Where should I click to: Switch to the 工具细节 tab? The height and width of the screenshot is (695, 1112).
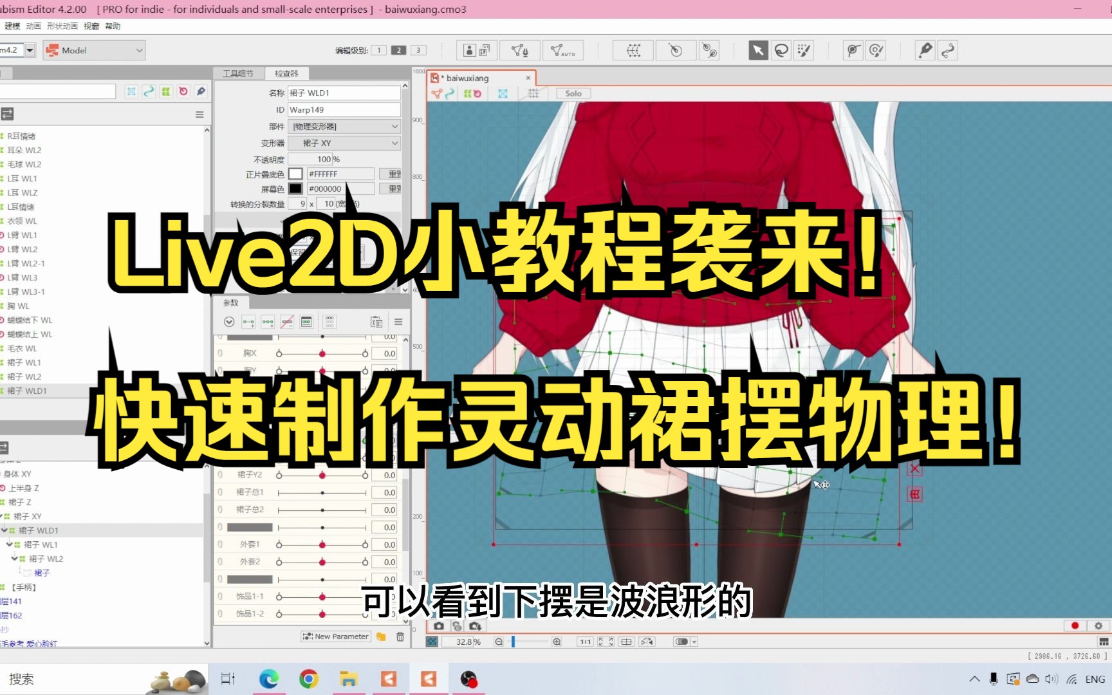coord(238,73)
